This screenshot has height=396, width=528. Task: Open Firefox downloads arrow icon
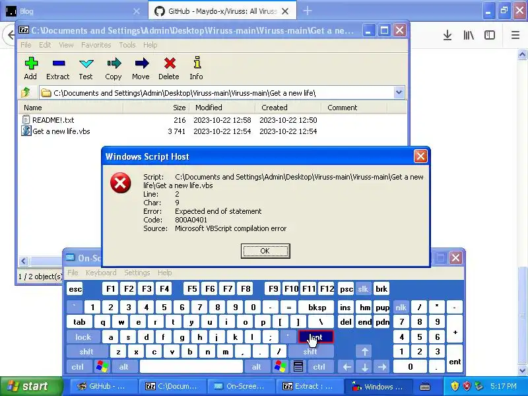pyautogui.click(x=447, y=35)
